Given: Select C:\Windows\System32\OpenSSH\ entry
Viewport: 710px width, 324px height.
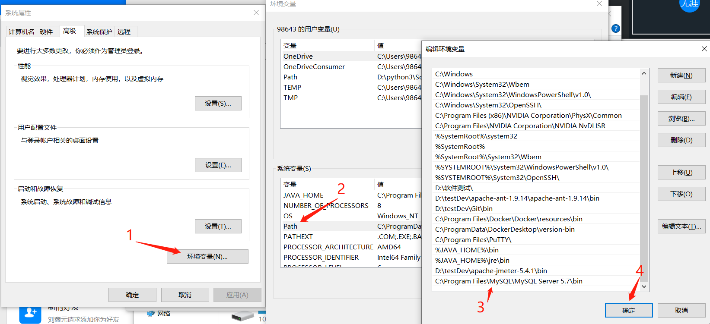Looking at the screenshot, I should pyautogui.click(x=536, y=105).
